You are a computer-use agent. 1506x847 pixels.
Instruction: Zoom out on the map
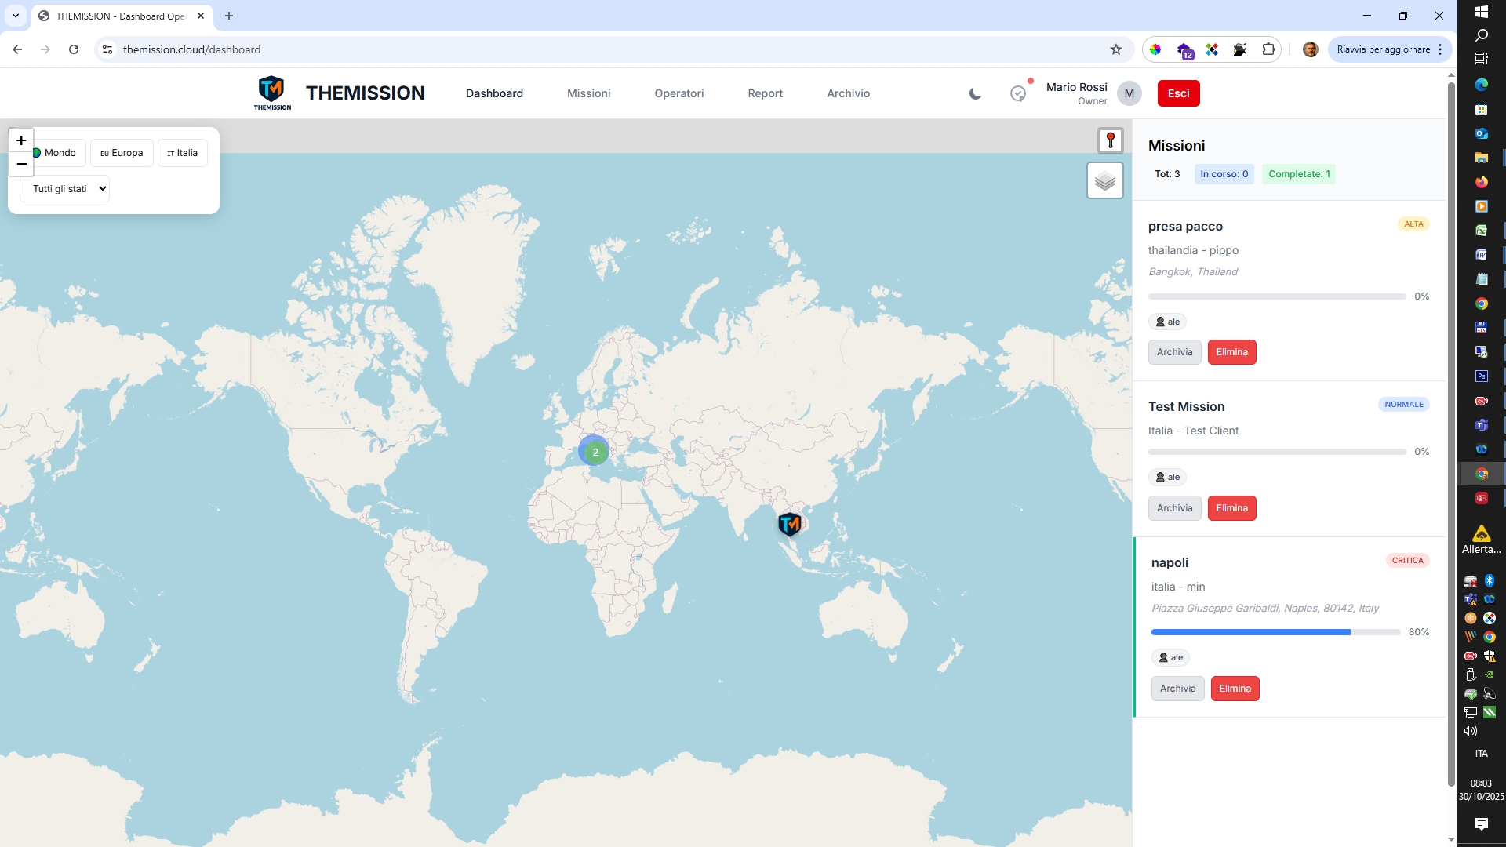tap(20, 164)
